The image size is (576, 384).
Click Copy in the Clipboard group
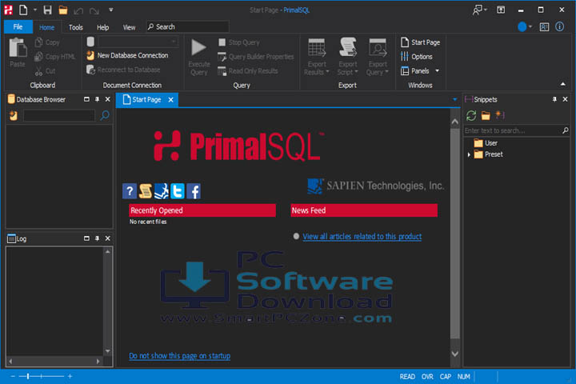[47, 42]
